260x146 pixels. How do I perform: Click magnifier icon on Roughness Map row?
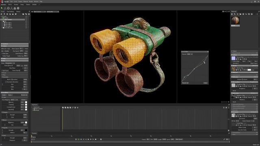click(x=238, y=86)
